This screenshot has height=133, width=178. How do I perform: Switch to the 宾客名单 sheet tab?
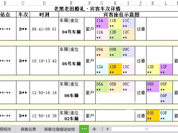pos(28,129)
